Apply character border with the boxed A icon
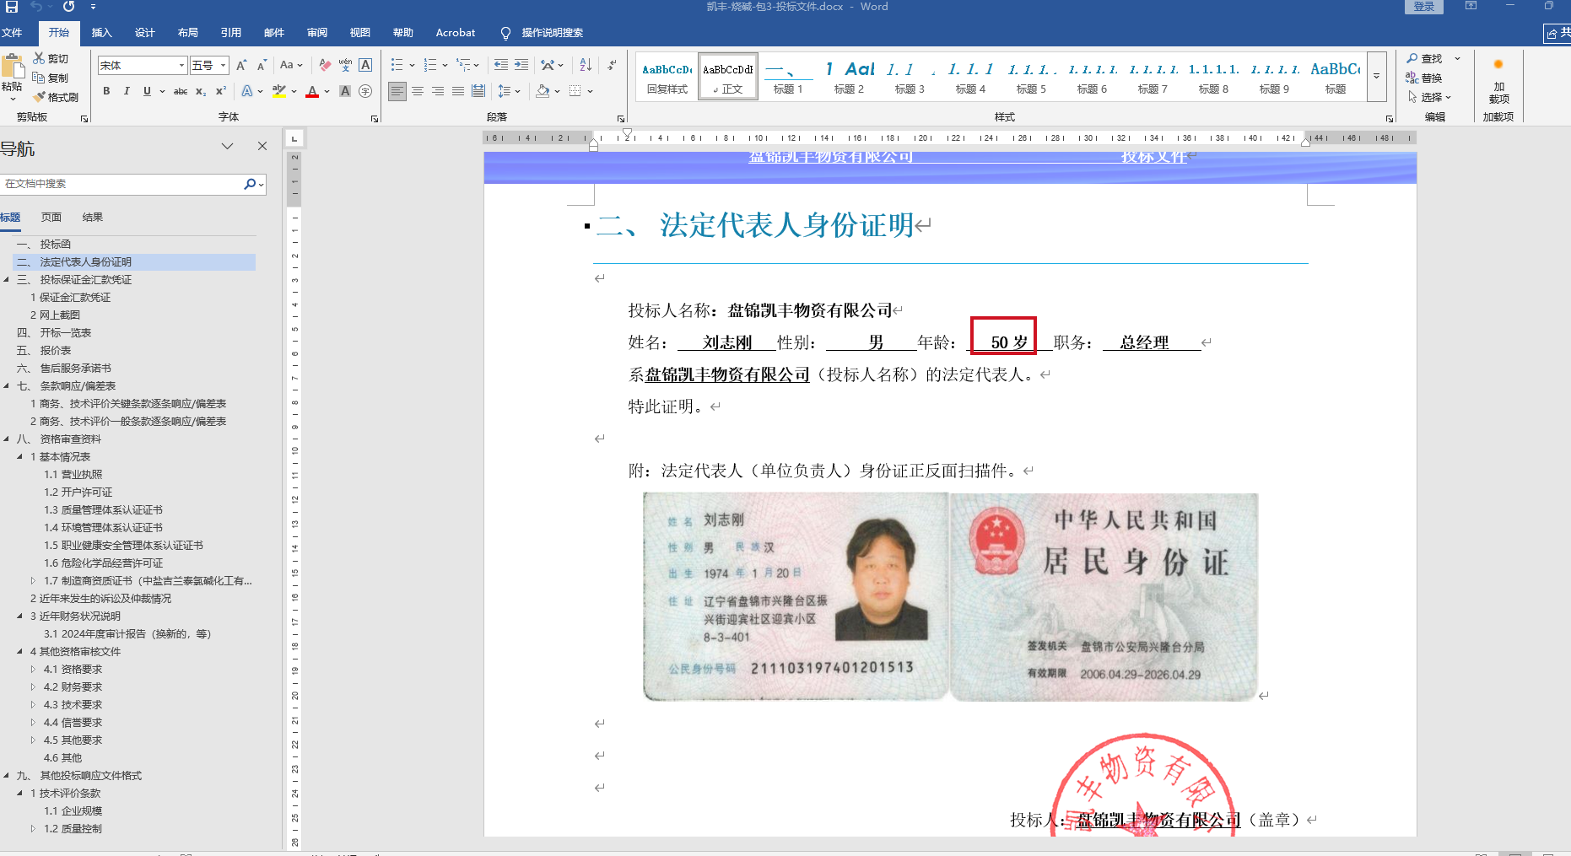 (365, 65)
